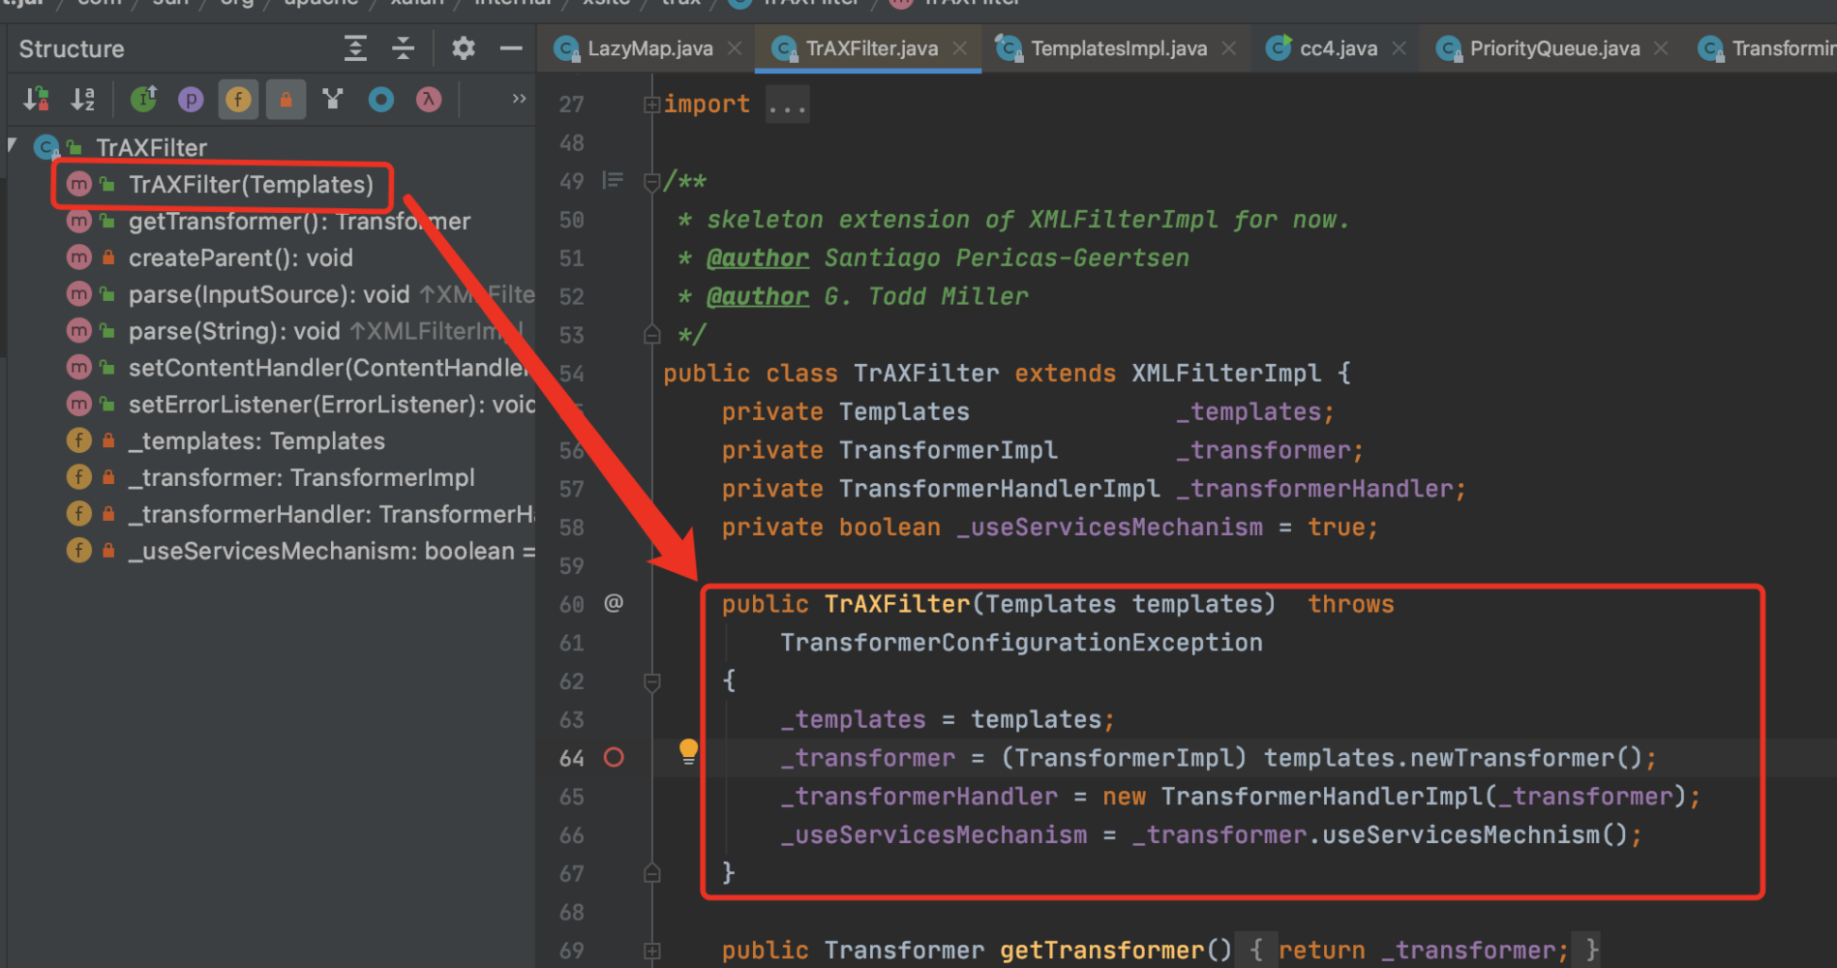Screen dimensions: 1837x968
Task: Collapse the TrAXFilter class node
Action: tap(13, 146)
